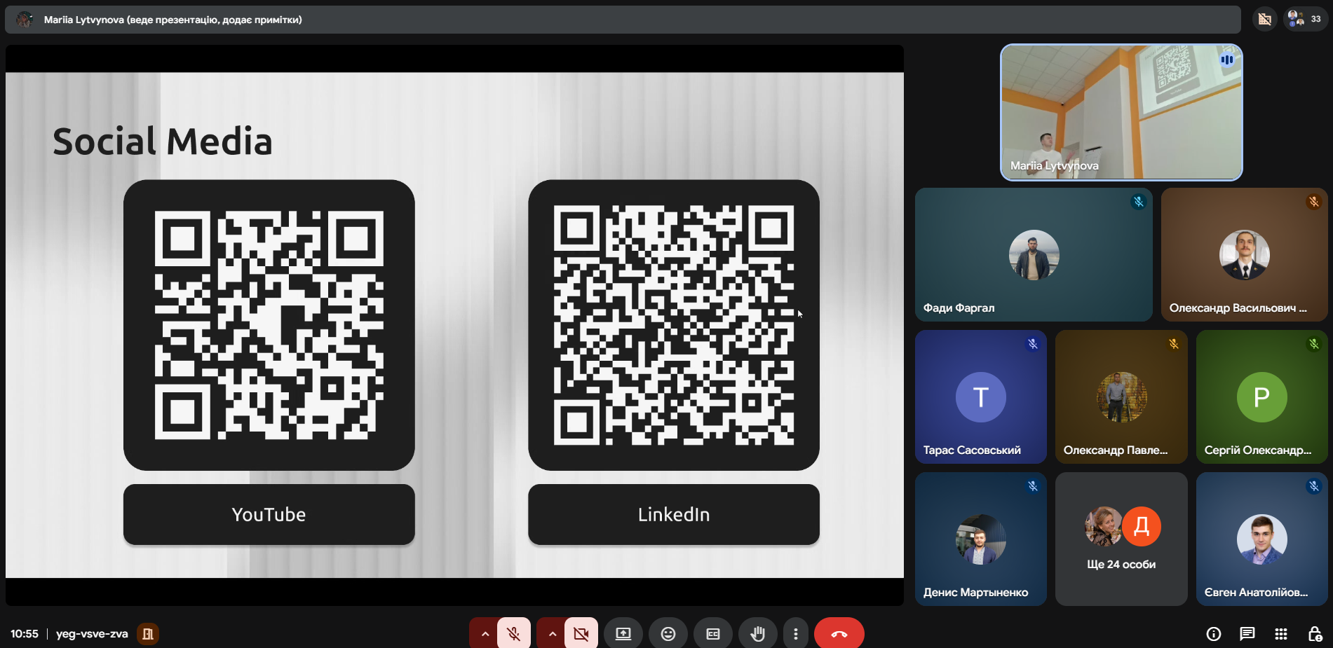1333x648 pixels.
Task: Leave the call
Action: tap(839, 634)
